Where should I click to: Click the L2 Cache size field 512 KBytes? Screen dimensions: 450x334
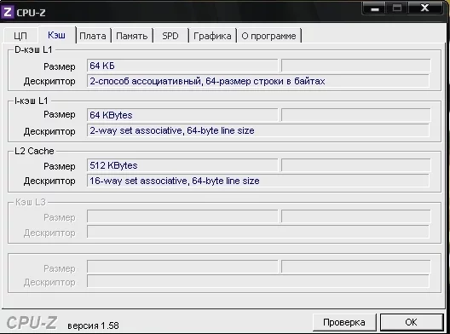click(x=182, y=165)
